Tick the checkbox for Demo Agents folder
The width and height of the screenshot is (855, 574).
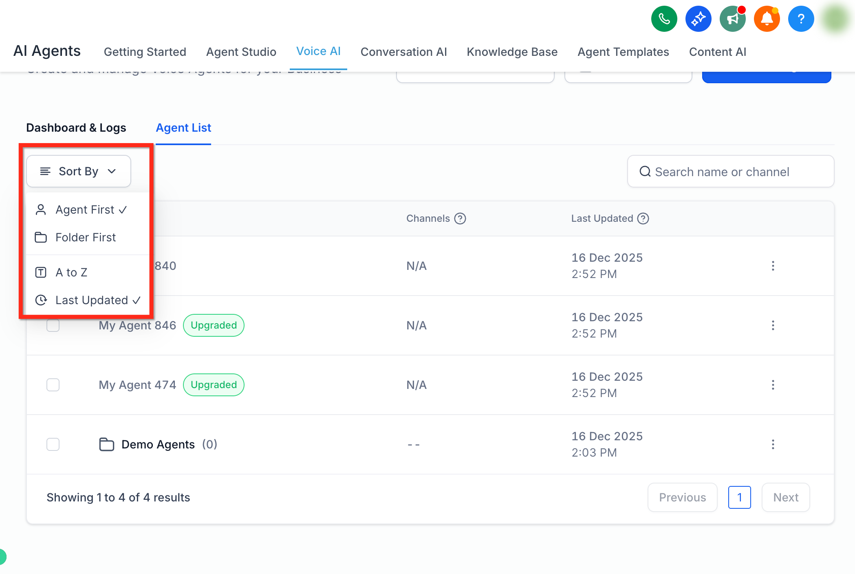pos(53,444)
